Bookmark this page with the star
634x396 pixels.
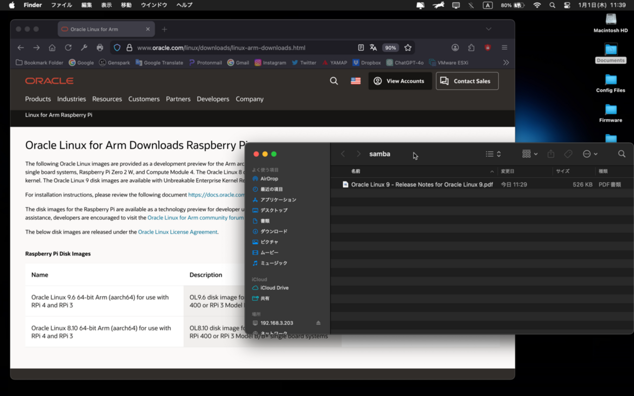(408, 48)
